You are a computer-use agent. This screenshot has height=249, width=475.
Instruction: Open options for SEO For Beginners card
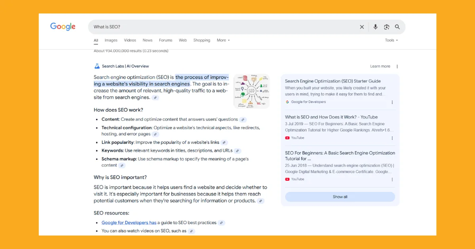pyautogui.click(x=392, y=179)
